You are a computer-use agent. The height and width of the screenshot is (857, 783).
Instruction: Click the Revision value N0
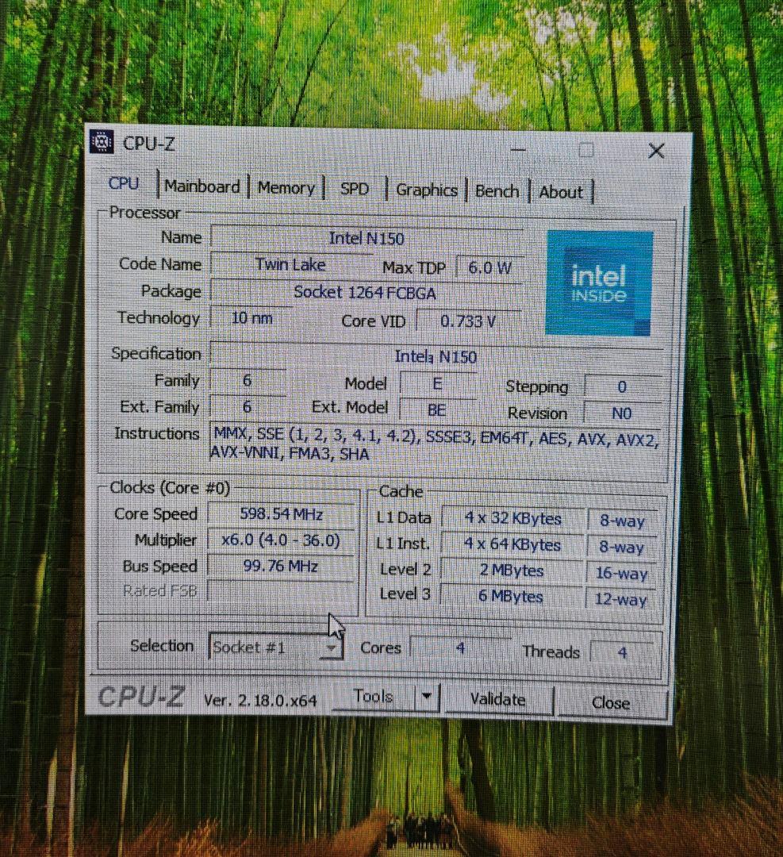click(x=621, y=413)
